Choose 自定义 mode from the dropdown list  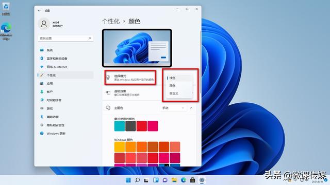[x=179, y=94]
